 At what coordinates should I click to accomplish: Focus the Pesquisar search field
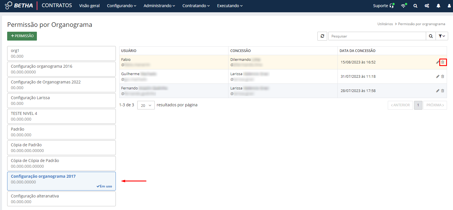pyautogui.click(x=377, y=36)
